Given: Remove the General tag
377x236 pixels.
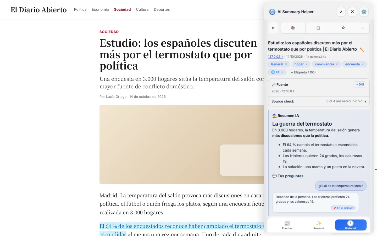Looking at the screenshot, I should (286, 64).
